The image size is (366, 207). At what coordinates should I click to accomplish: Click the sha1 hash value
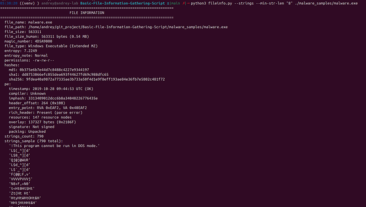point(65,75)
